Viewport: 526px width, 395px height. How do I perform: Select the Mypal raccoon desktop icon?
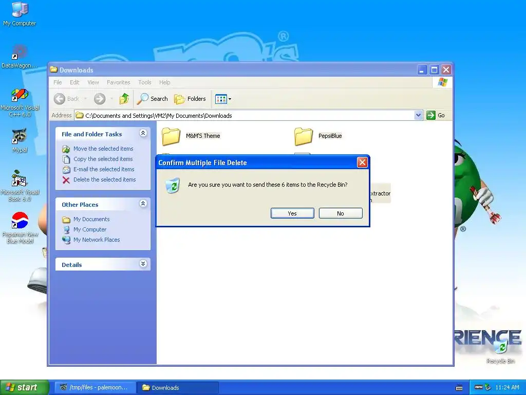tap(20, 140)
